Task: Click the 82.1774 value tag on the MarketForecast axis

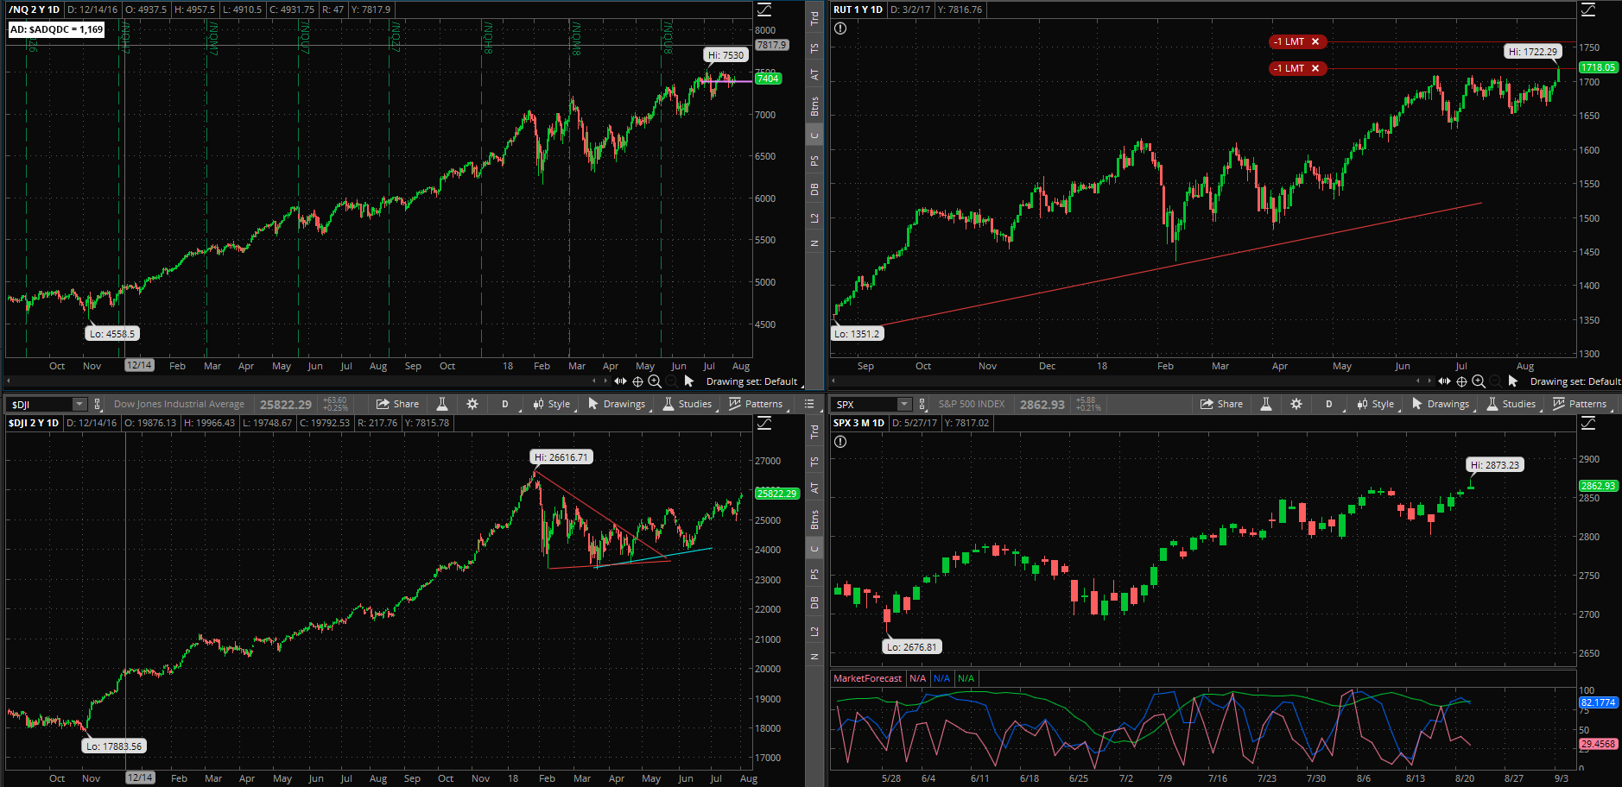Action: tap(1598, 702)
